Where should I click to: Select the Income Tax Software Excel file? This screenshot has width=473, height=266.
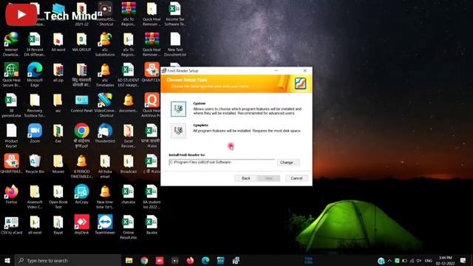[x=175, y=14]
